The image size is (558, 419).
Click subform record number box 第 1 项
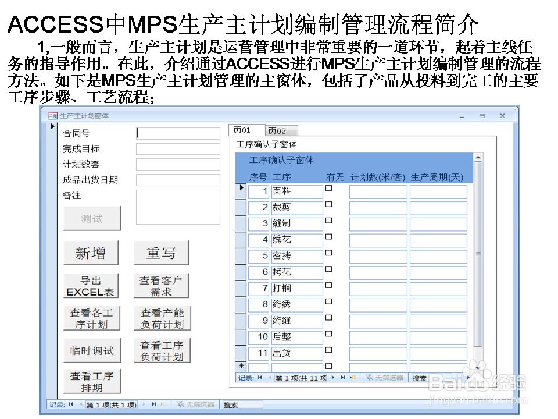301,378
